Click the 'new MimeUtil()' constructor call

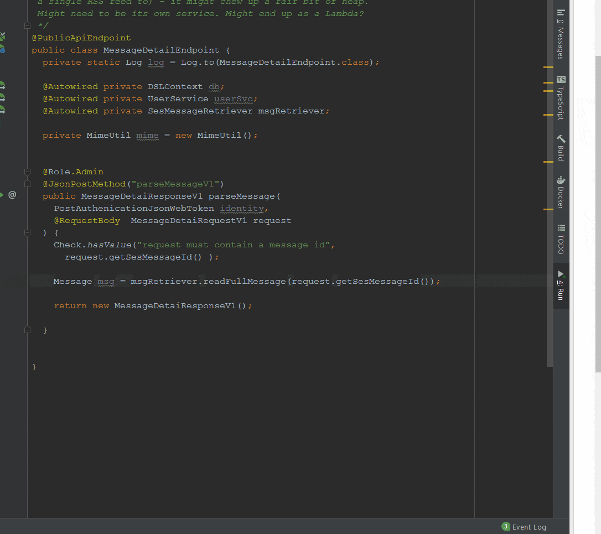(214, 136)
